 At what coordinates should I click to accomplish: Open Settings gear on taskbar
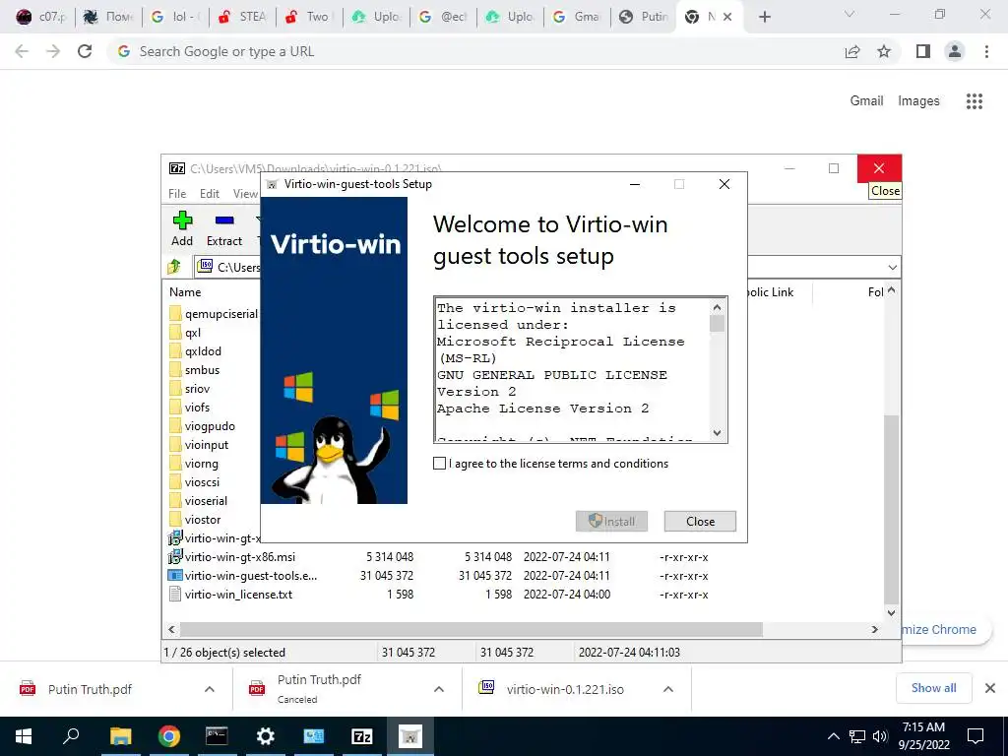265,736
